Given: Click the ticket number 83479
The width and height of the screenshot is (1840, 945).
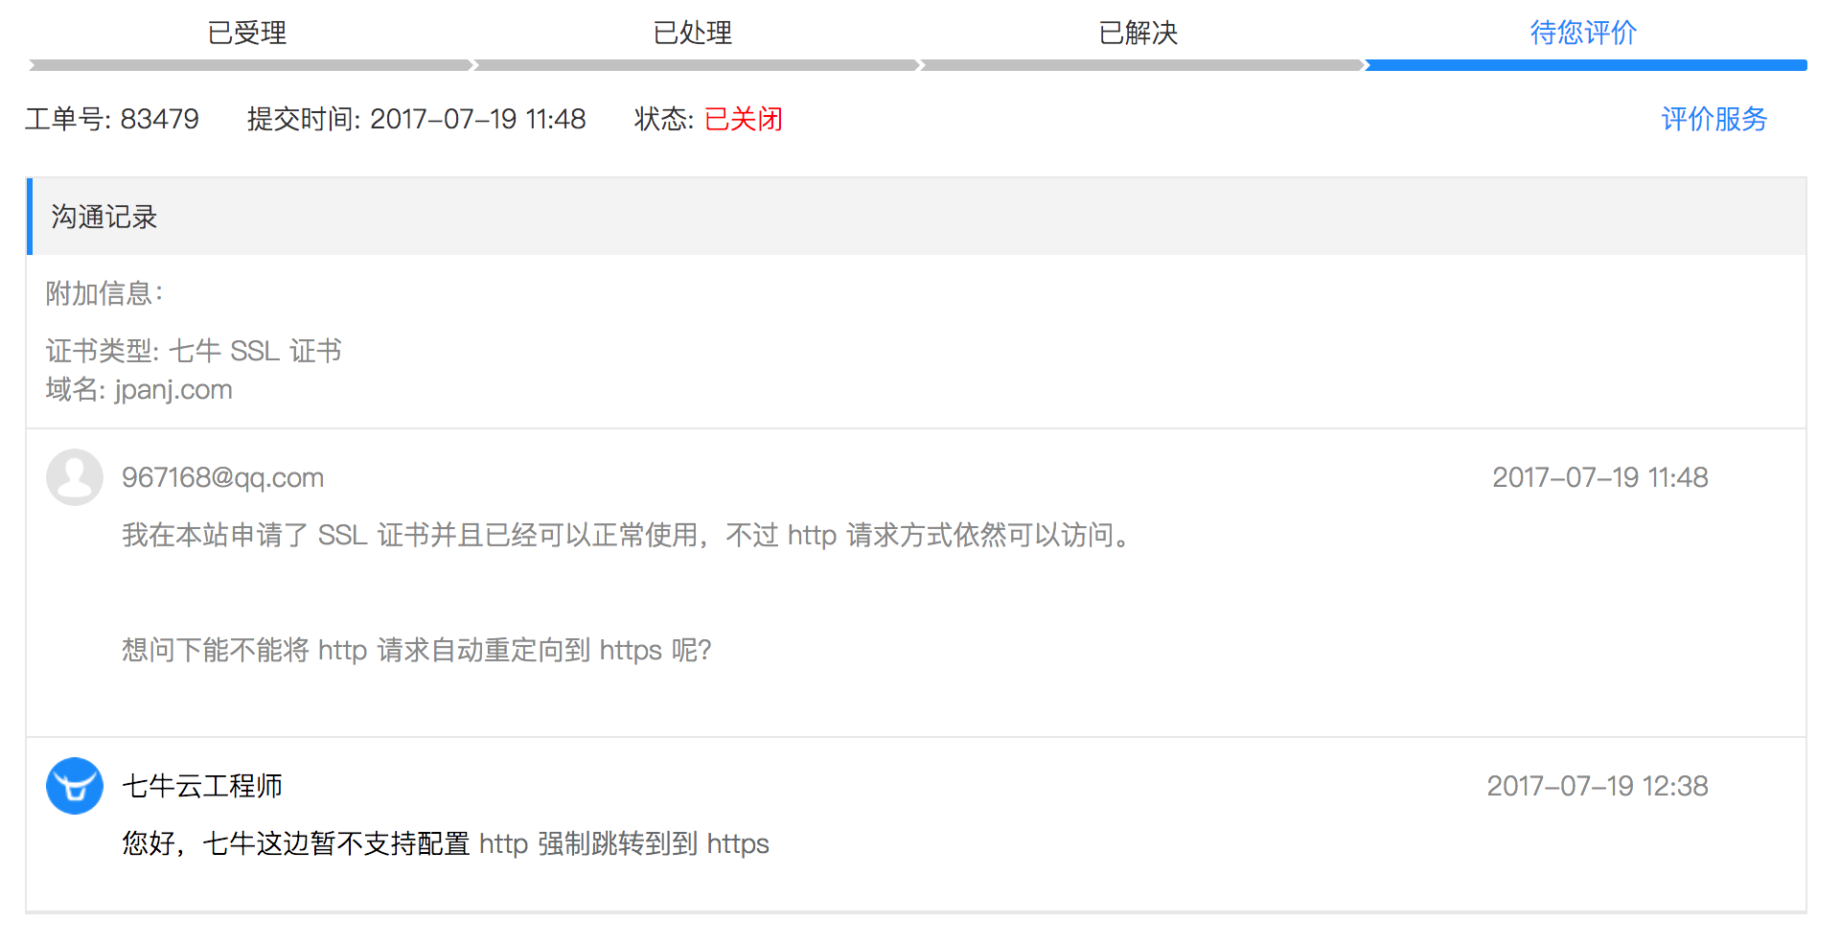Looking at the screenshot, I should pos(159,119).
